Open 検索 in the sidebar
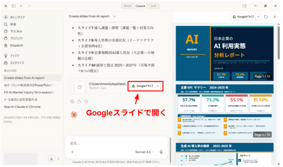This screenshot has width=283, height=167. [x=13, y=24]
